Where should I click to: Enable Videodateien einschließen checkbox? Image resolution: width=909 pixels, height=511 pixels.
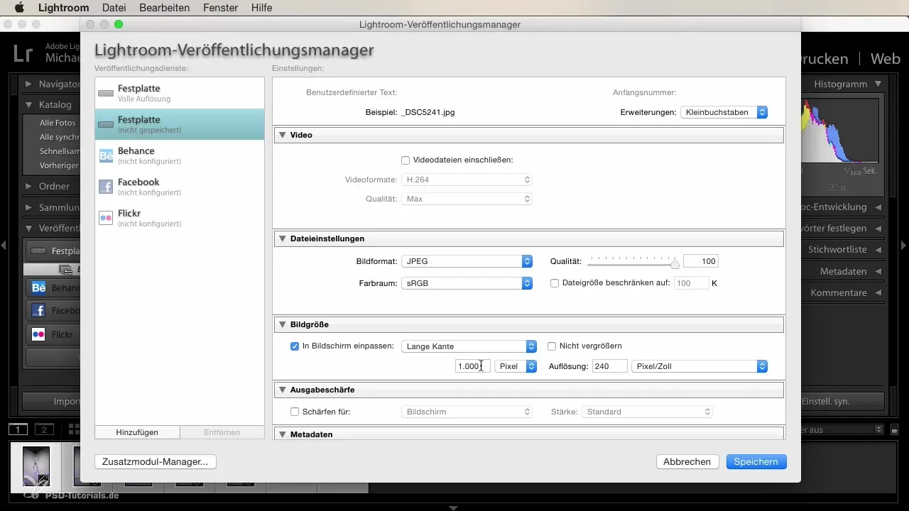[x=405, y=160]
